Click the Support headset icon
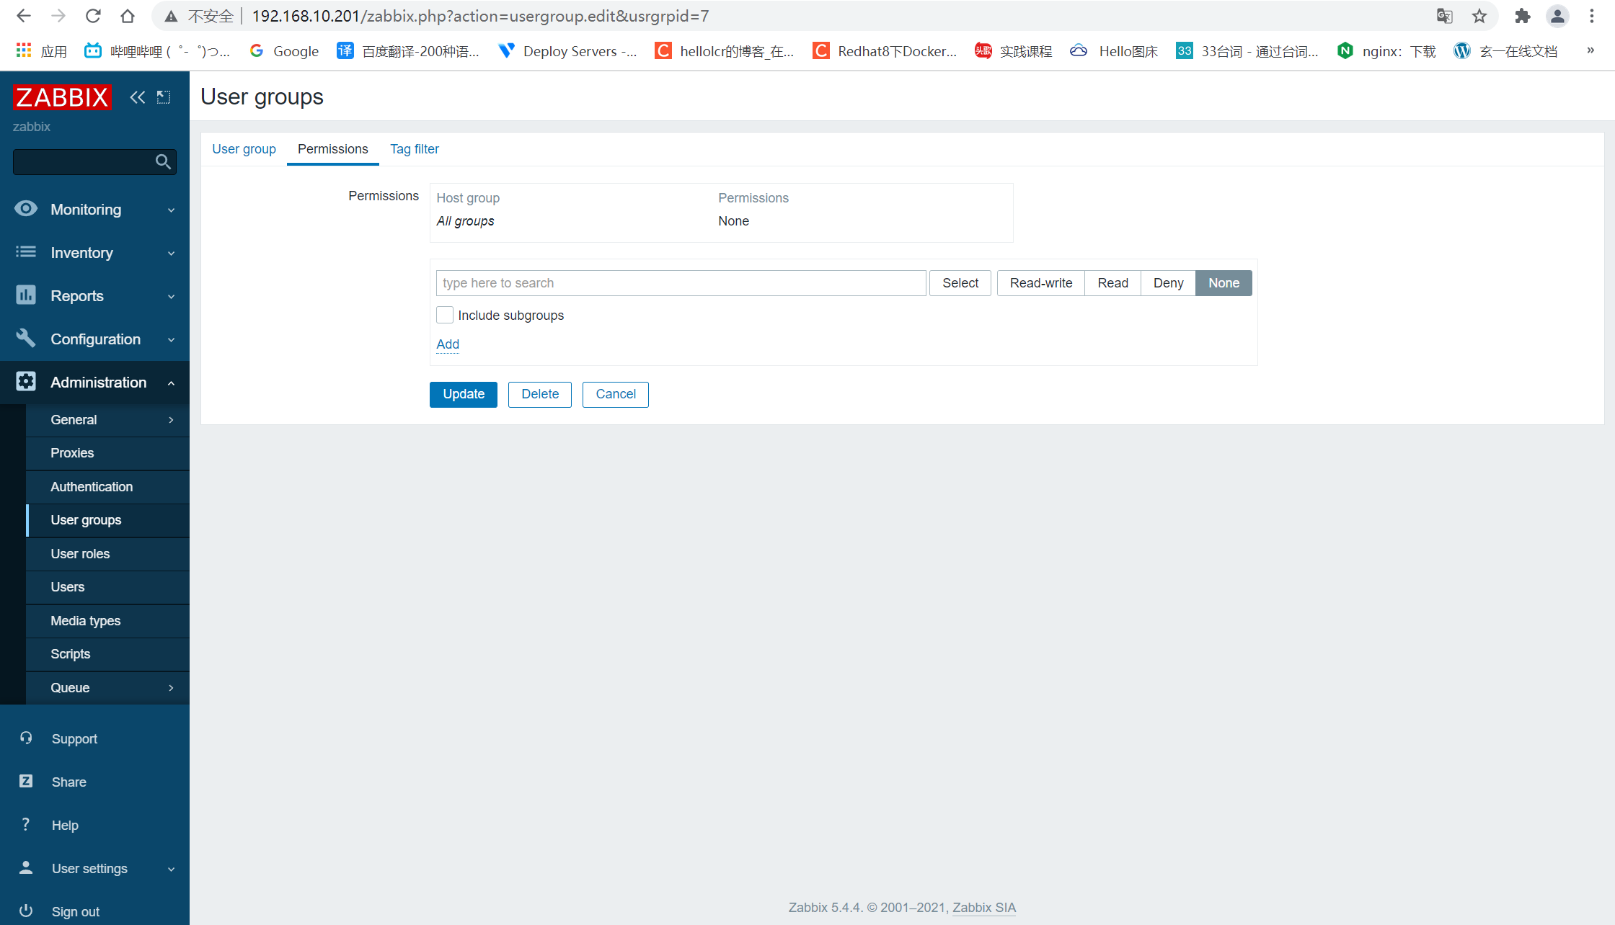Image resolution: width=1615 pixels, height=925 pixels. coord(26,738)
